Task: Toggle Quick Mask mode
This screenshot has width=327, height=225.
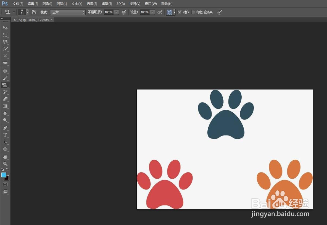Action: click(5, 185)
